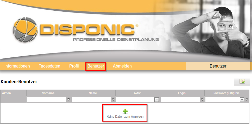
Task: Click the green plus add-user icon
Action: (x=125, y=111)
